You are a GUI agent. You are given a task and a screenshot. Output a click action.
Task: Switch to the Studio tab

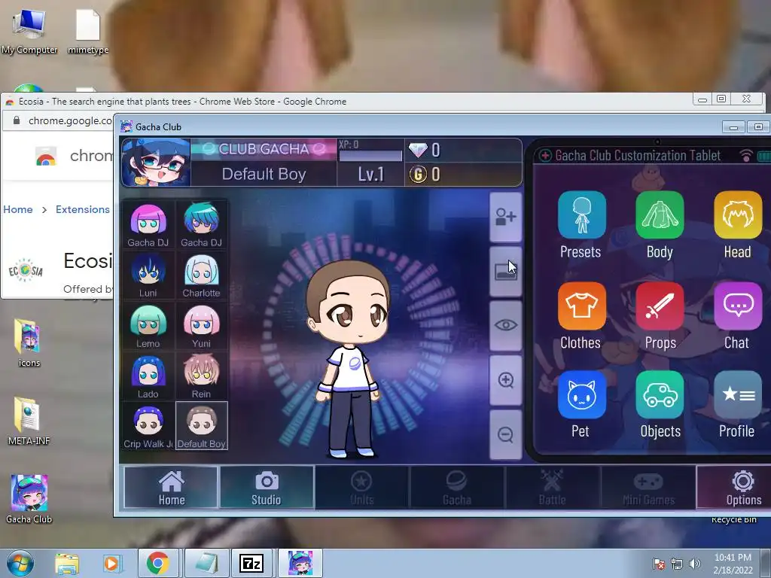[x=267, y=487]
